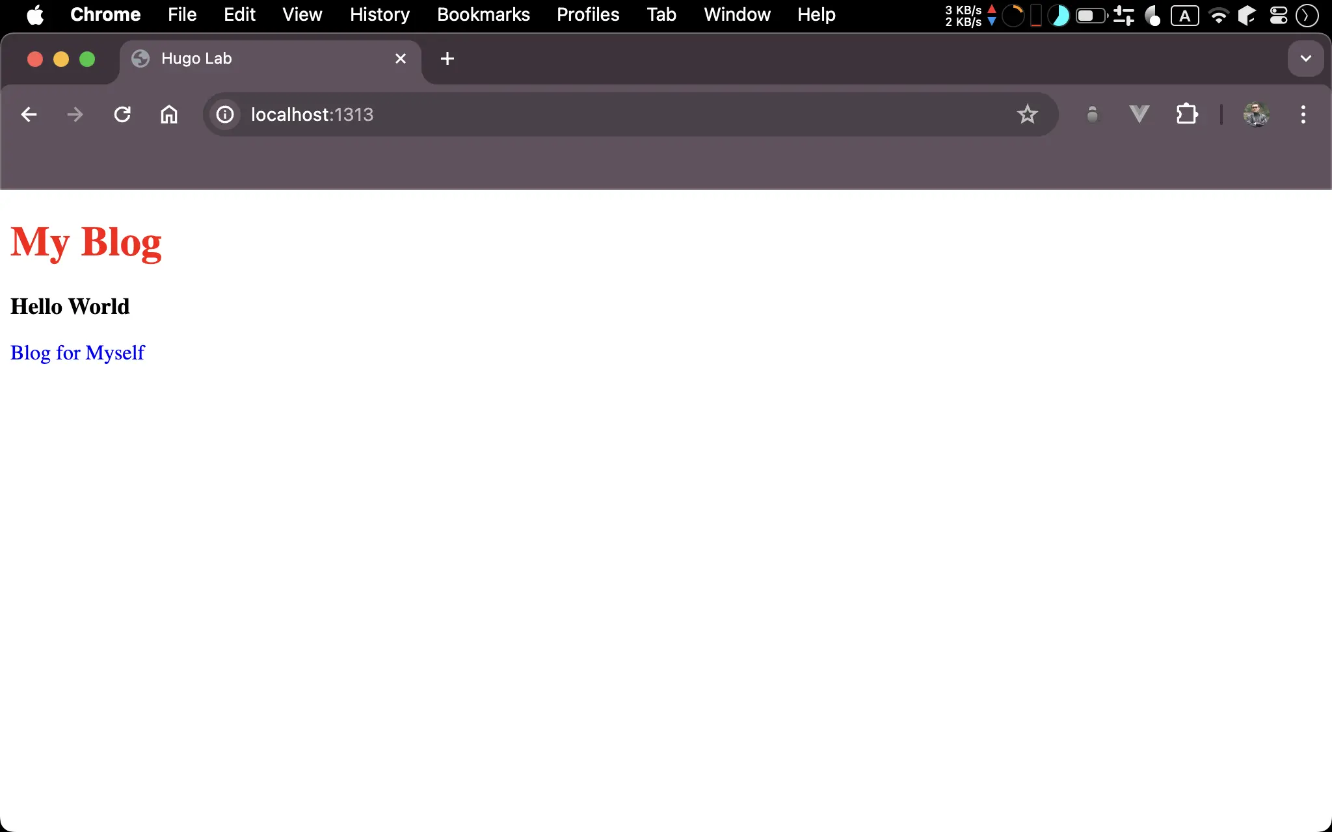
Task: Click the Wi-Fi status icon
Action: (x=1218, y=16)
